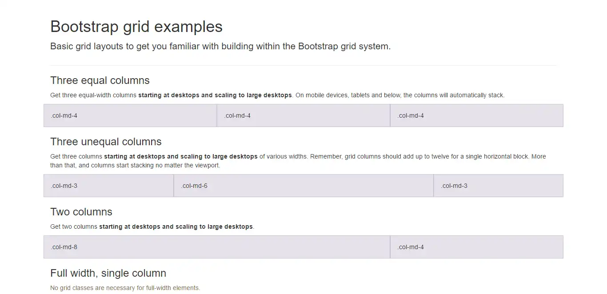Image resolution: width=607 pixels, height=294 pixels.
Task: Select the middle .col-md-4 cell under Three equal columns
Action: 303,115
